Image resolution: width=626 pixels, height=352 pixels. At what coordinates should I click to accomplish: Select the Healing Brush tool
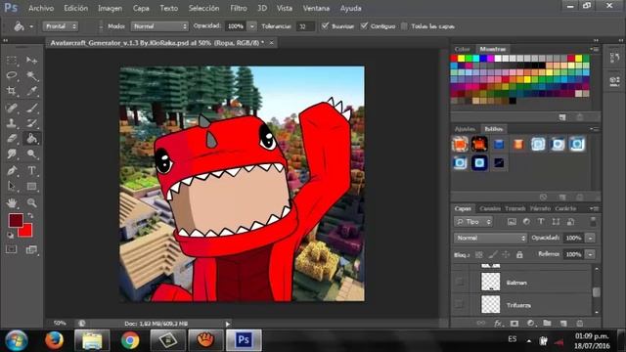coord(12,108)
